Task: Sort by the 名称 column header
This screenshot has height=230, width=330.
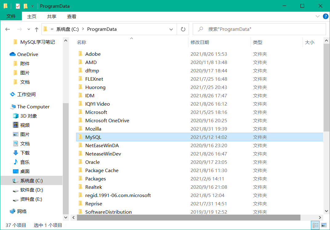Action: [x=82, y=42]
